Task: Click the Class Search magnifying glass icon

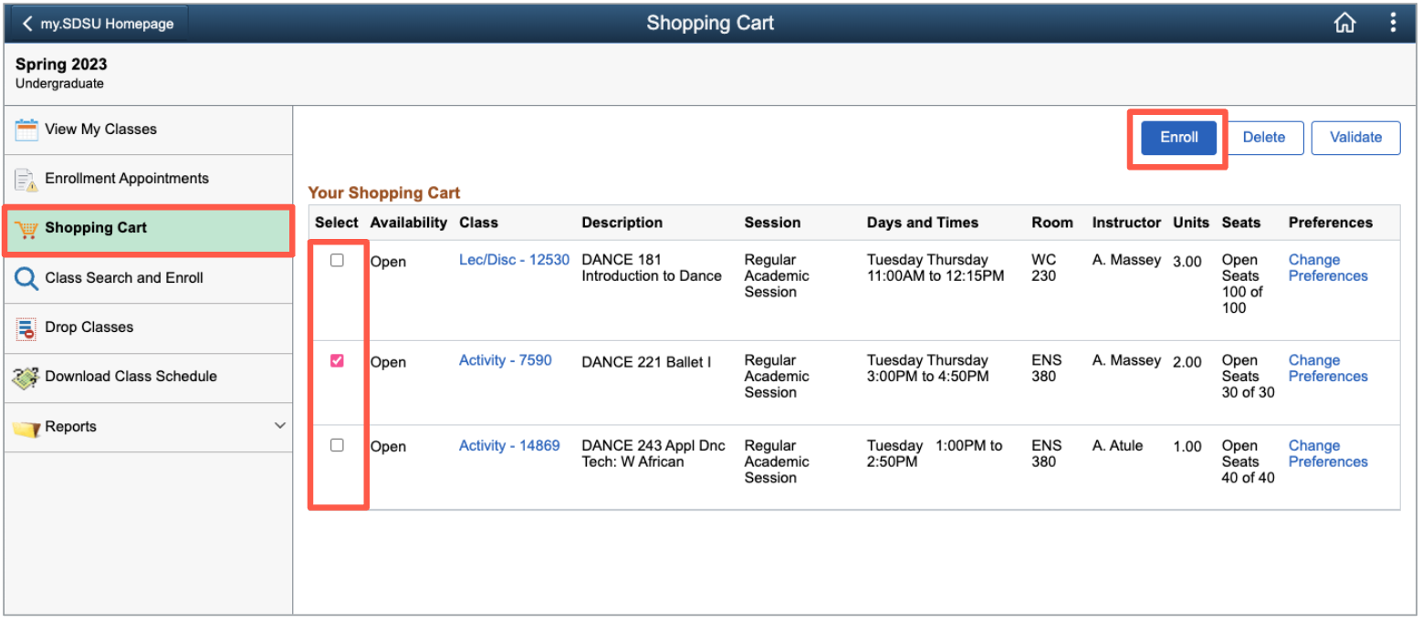Action: pyautogui.click(x=28, y=278)
